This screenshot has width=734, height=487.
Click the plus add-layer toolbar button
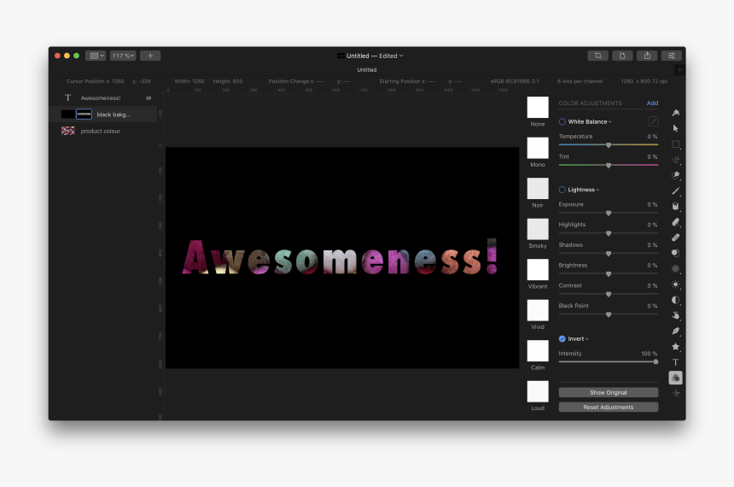click(150, 56)
